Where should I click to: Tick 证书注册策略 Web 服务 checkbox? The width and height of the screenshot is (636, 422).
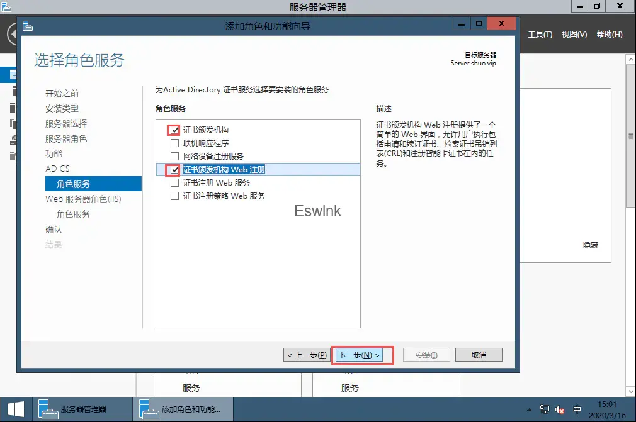(x=174, y=196)
